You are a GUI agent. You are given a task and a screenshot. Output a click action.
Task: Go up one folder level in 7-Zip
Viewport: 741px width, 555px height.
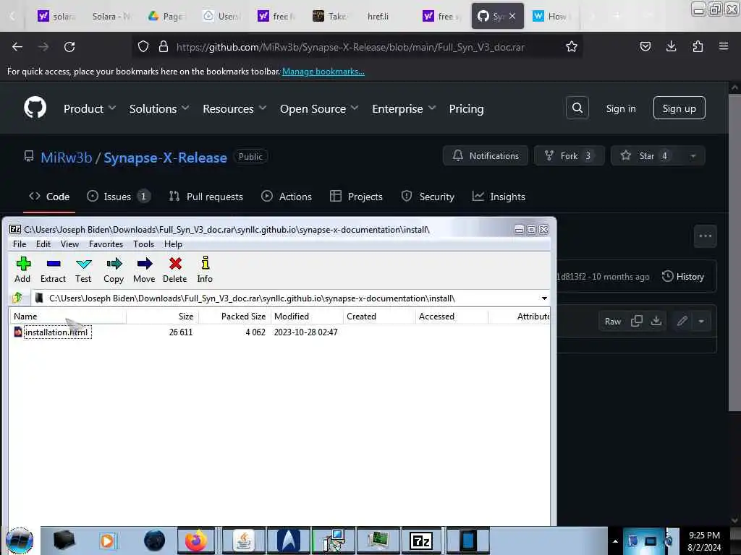(x=17, y=298)
